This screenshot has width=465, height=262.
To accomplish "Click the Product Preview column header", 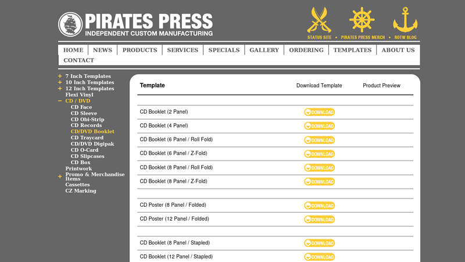I will click(381, 86).
